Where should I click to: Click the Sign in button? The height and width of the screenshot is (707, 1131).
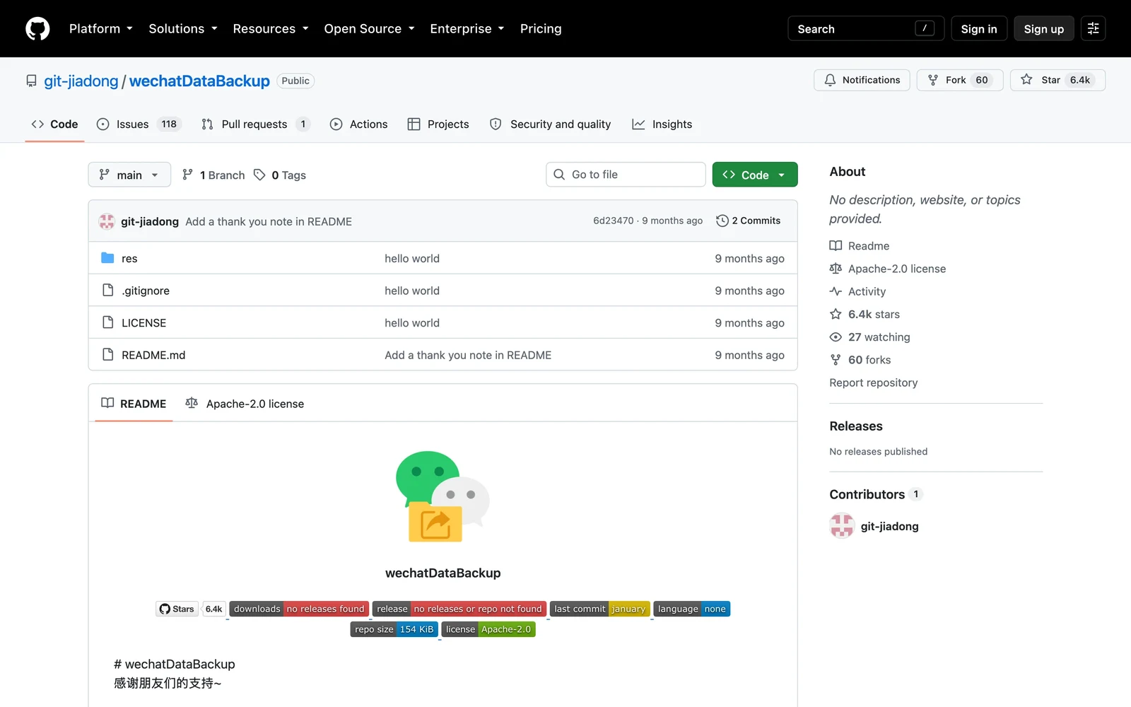tap(979, 29)
